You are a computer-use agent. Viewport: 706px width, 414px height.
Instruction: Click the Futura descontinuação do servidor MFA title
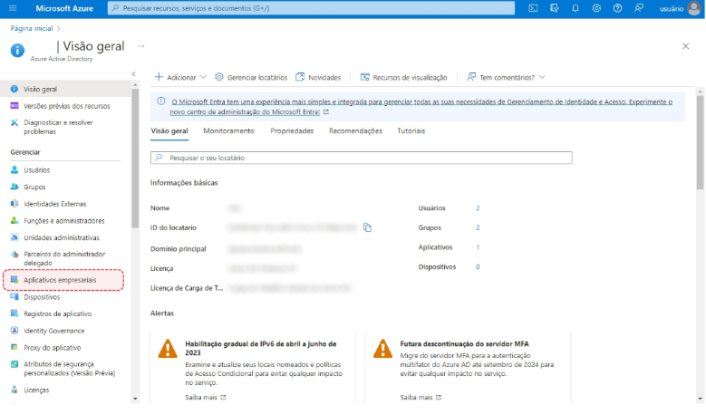tap(464, 344)
